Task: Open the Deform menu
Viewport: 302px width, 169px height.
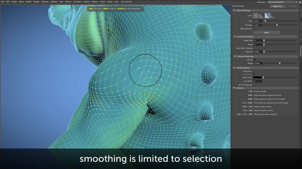Action: pyautogui.click(x=68, y=2)
